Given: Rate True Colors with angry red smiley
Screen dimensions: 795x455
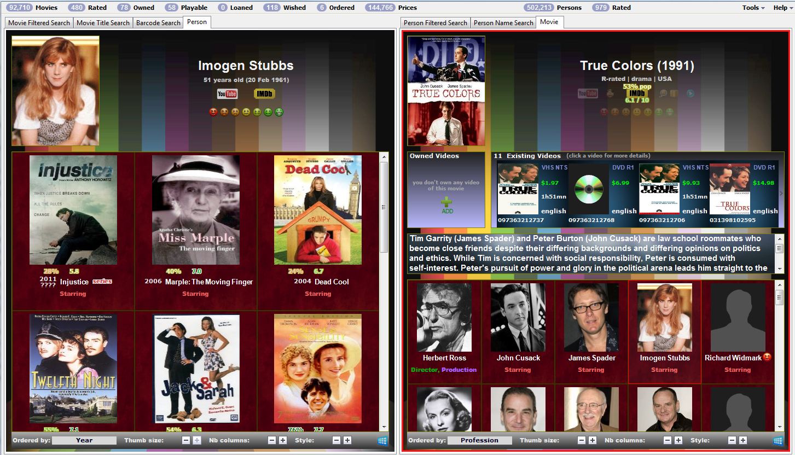Looking at the screenshot, I should [604, 112].
